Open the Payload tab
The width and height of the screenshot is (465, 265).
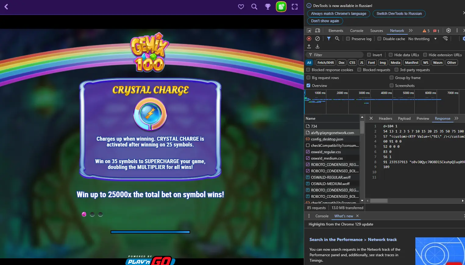tap(404, 119)
